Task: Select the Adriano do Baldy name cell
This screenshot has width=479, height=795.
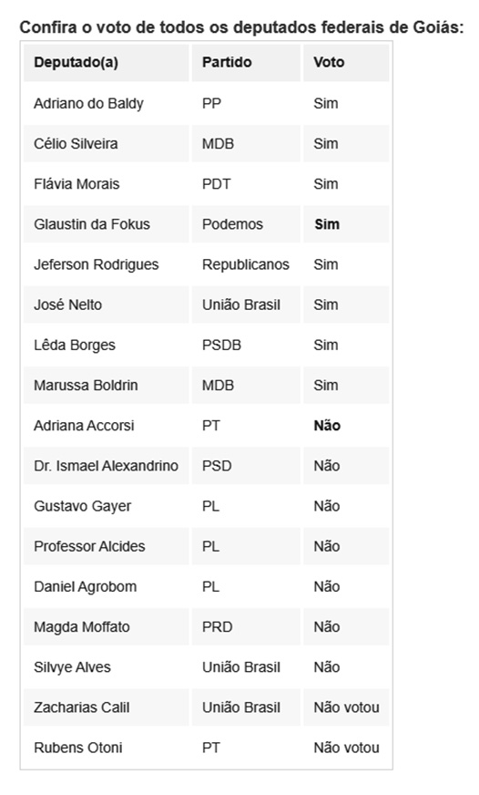Action: click(107, 103)
